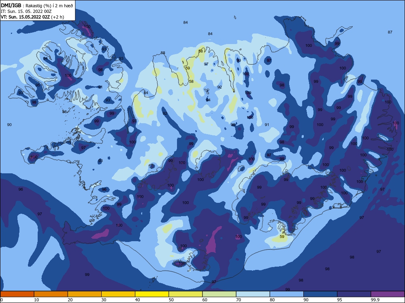Select the medium blue 90–95 legend swatch
This screenshot has width=405, height=303.
point(320,294)
